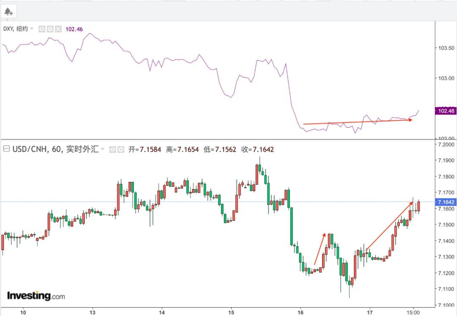Expand the USD/CNH 实时外汇 dropdown arrow
Image resolution: width=457 pixels, height=316 pixels.
point(102,149)
